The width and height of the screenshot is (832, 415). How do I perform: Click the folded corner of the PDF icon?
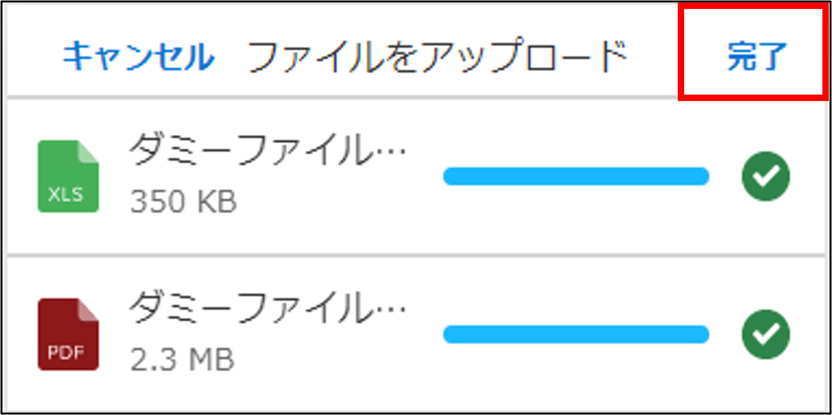click(89, 308)
